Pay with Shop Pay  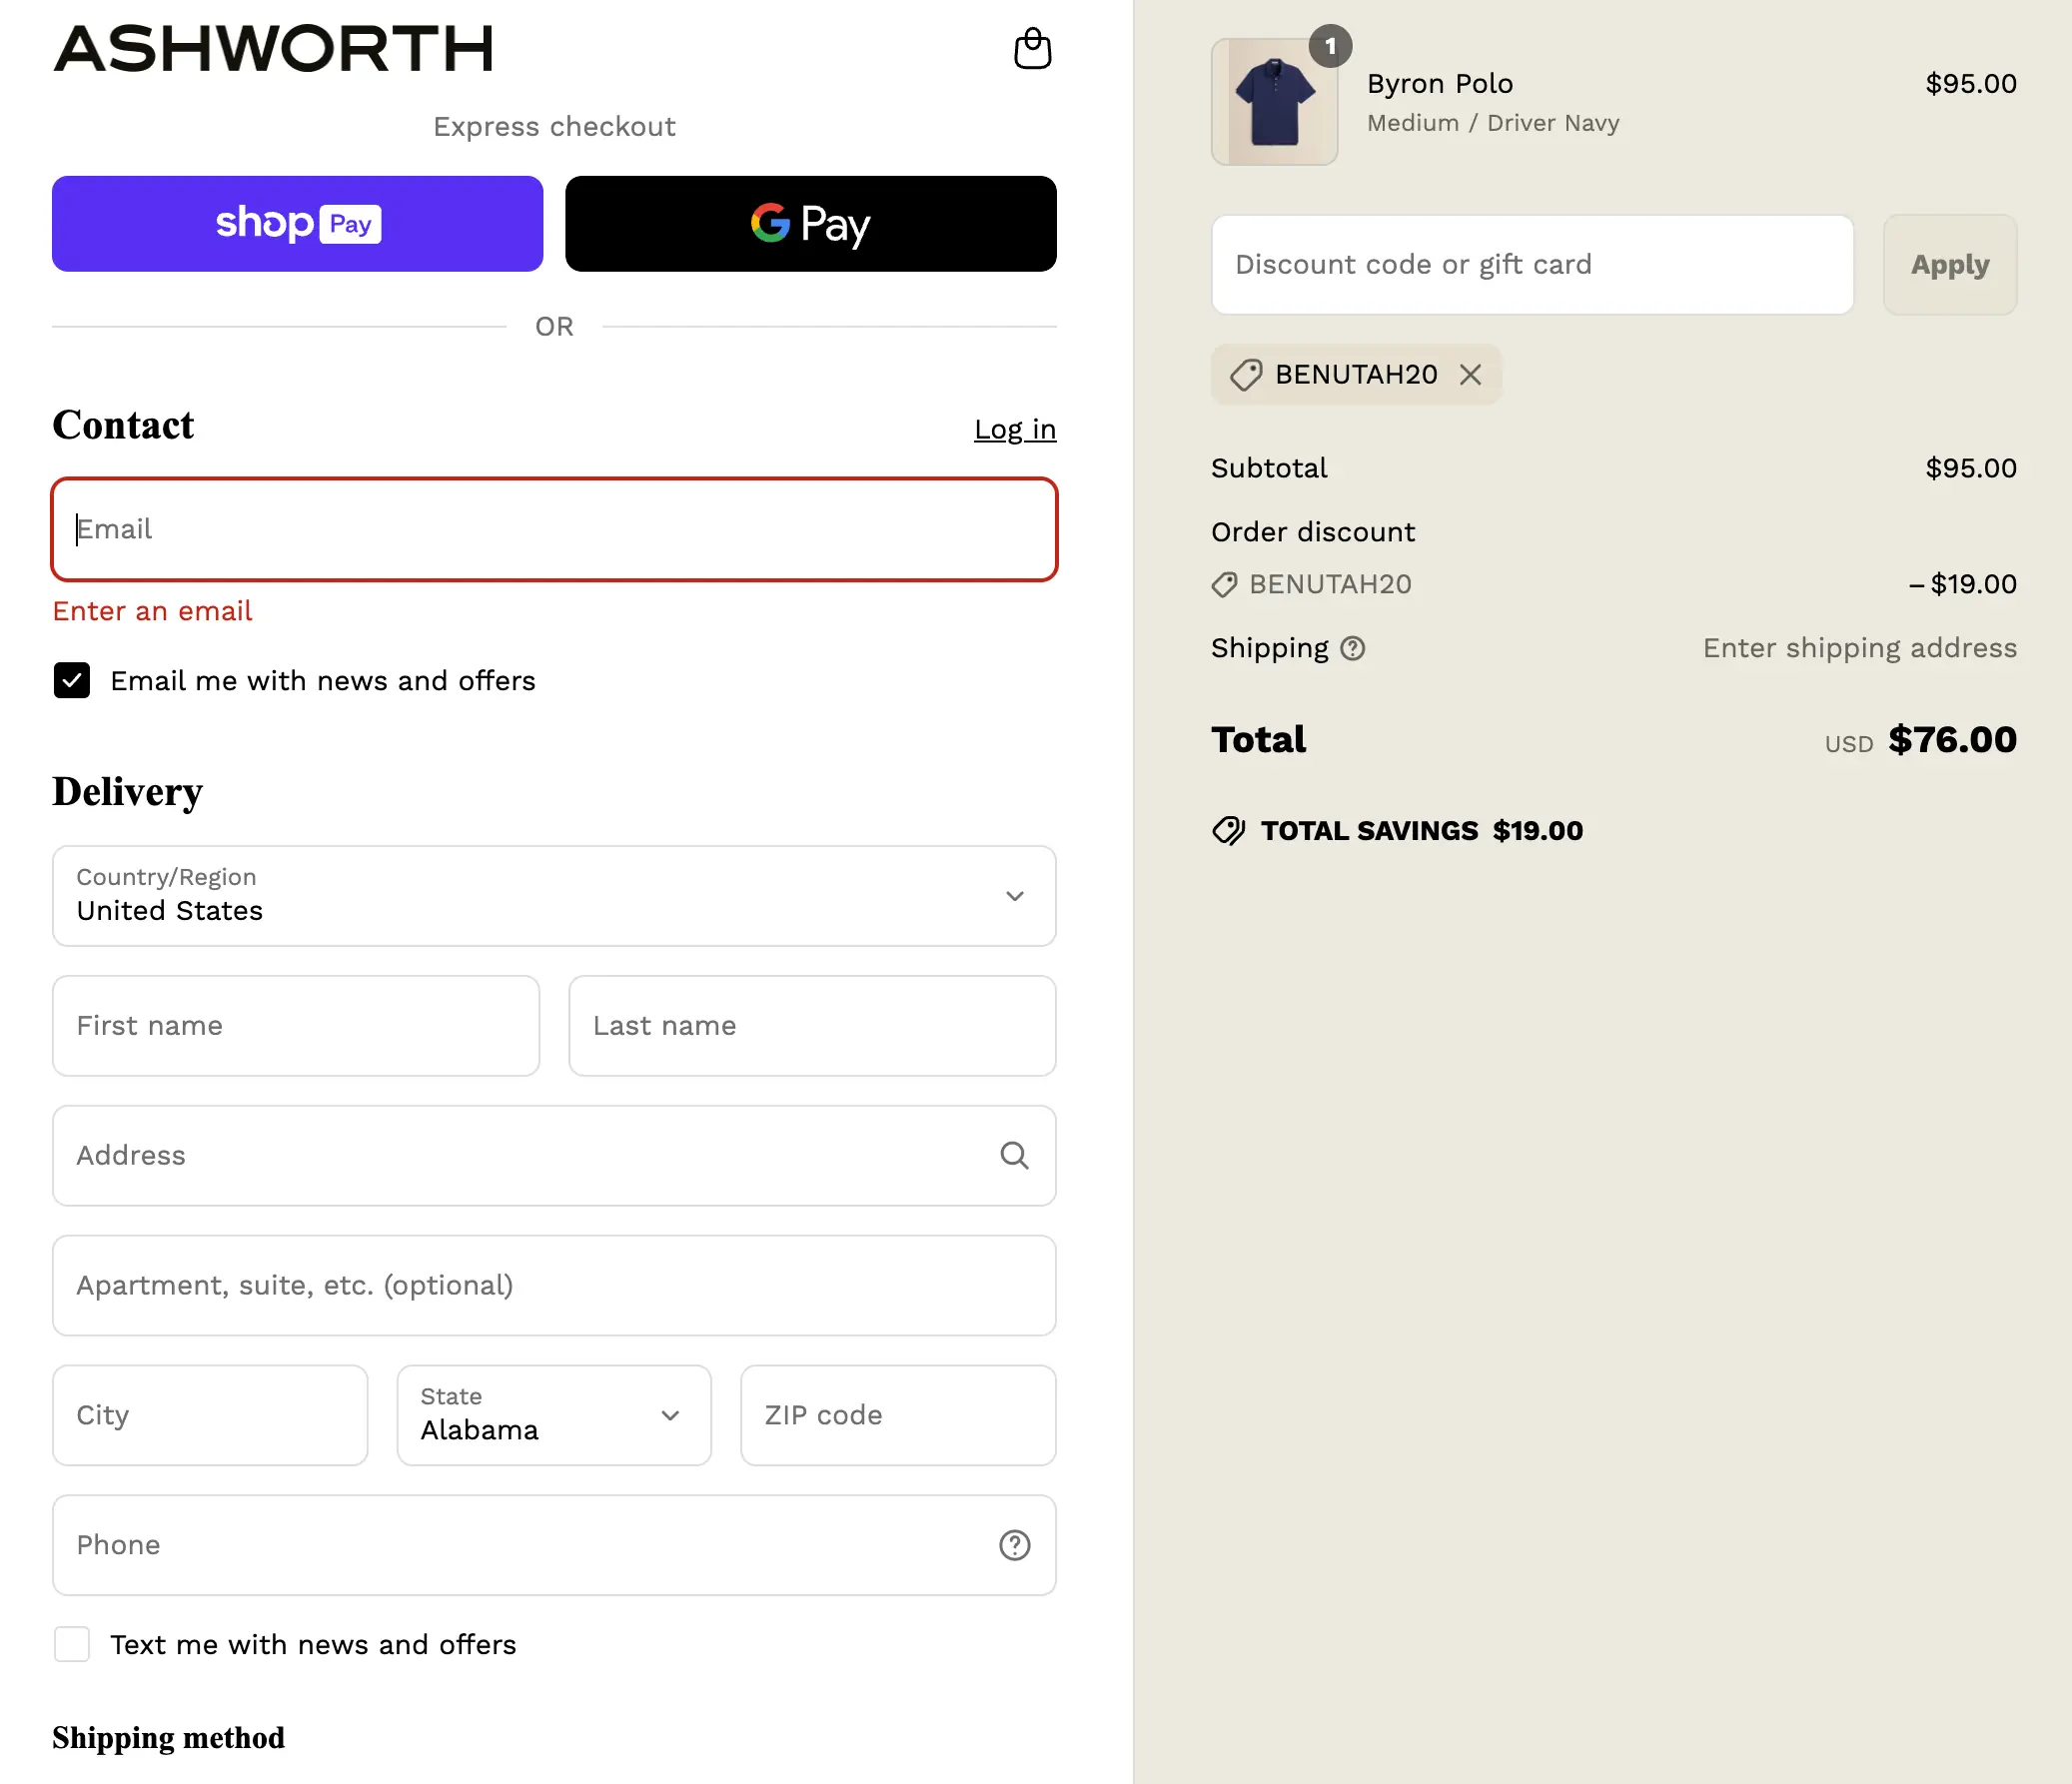(298, 223)
